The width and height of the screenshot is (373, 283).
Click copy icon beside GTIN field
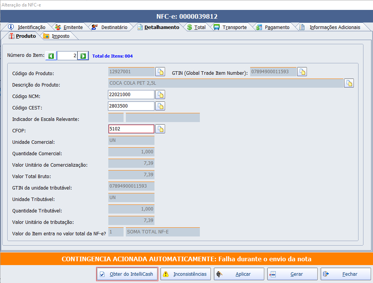click(x=302, y=72)
